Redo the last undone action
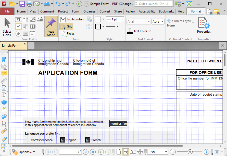This screenshot has width=227, height=156. point(68,4)
